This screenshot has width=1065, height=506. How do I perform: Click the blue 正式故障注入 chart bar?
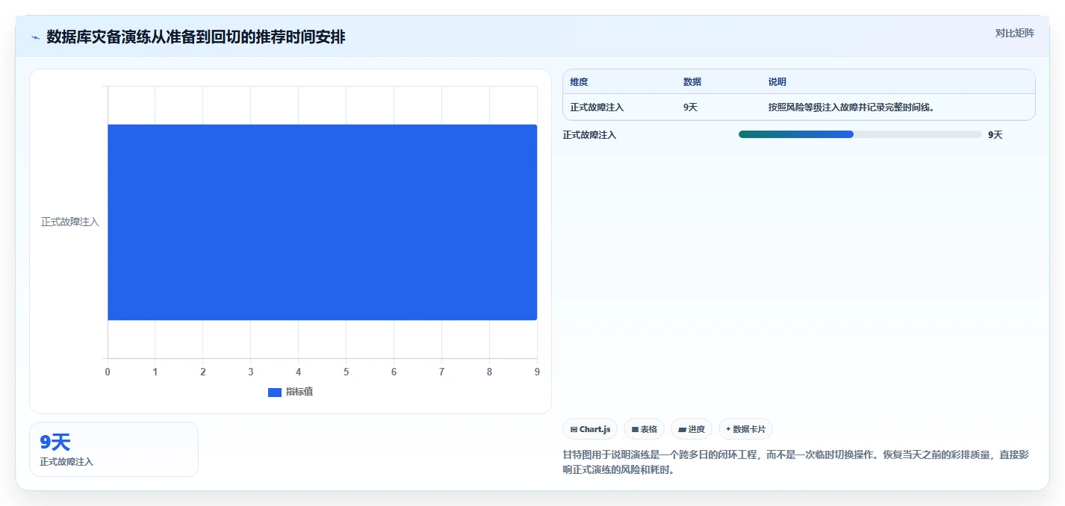point(322,222)
